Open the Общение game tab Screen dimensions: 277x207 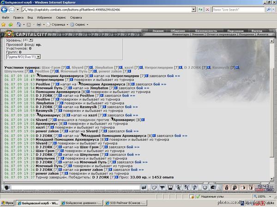[178, 31]
